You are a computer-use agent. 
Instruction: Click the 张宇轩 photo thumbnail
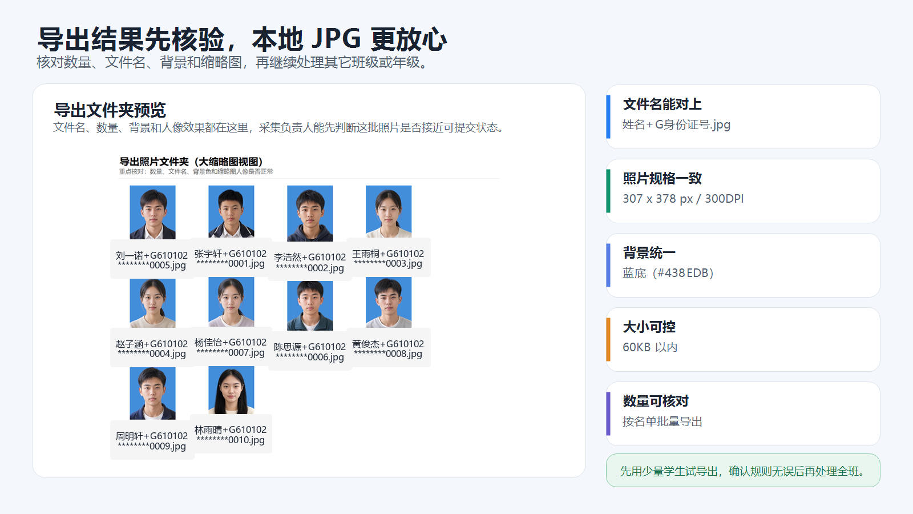[x=231, y=211]
